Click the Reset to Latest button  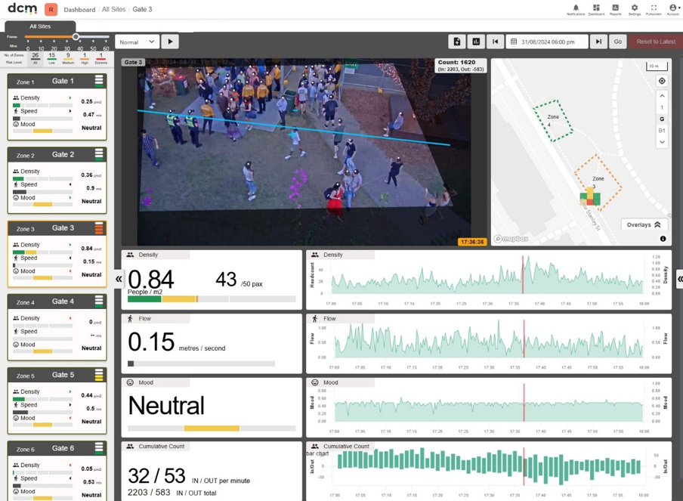(656, 42)
